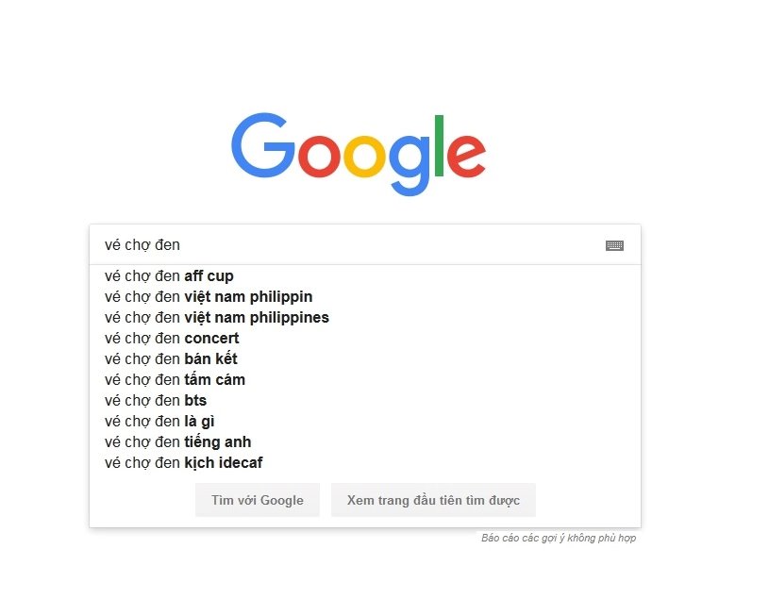The height and width of the screenshot is (599, 769).
Task: Select suggestion "vé chợ đen aff cup"
Action: [x=168, y=275]
